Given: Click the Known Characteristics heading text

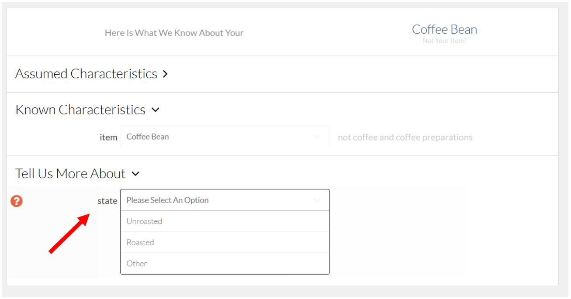Looking at the screenshot, I should point(80,110).
